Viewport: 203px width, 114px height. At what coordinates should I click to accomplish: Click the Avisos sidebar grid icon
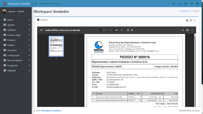5,20
